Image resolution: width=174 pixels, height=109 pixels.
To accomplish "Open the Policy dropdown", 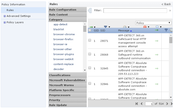I will pos(153,23).
